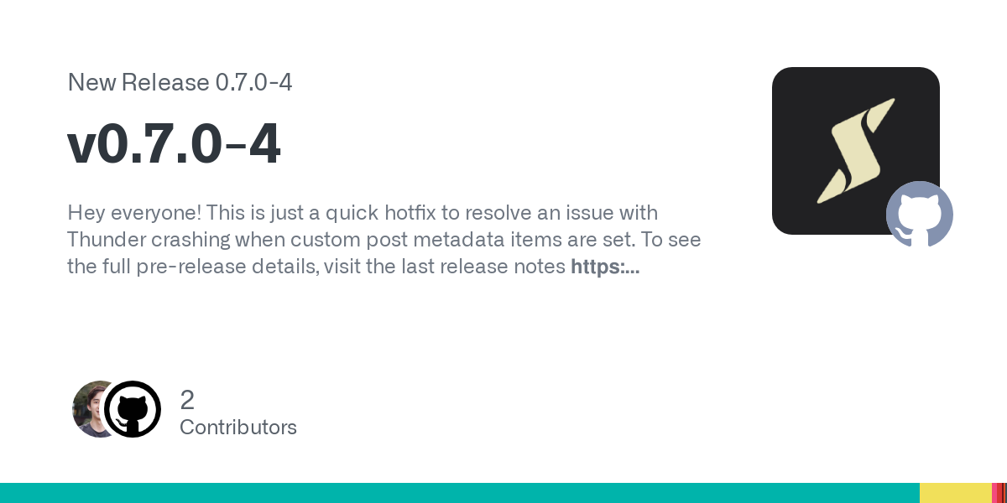Click the yellow language bar segment
Viewport: 1007px width, 503px height.
(x=956, y=493)
